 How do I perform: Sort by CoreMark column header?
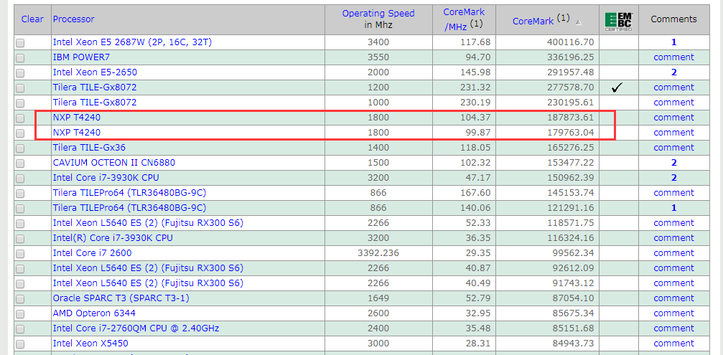click(x=533, y=22)
